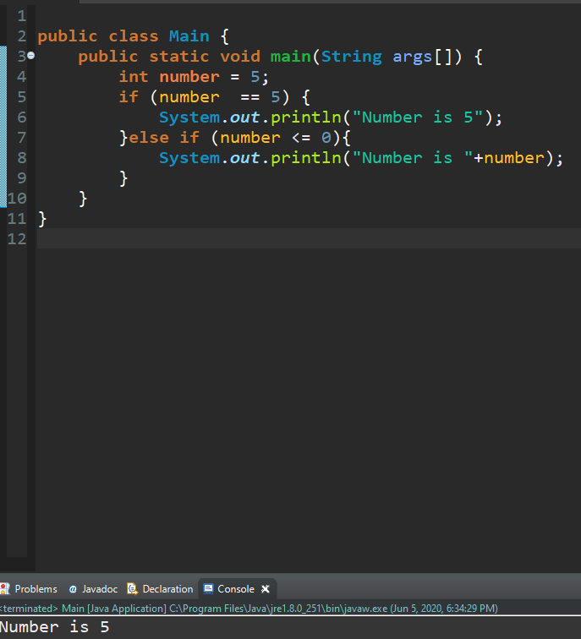Screen dimensions: 581x639
Task: Click the Declaration tab icon
Action: click(132, 589)
